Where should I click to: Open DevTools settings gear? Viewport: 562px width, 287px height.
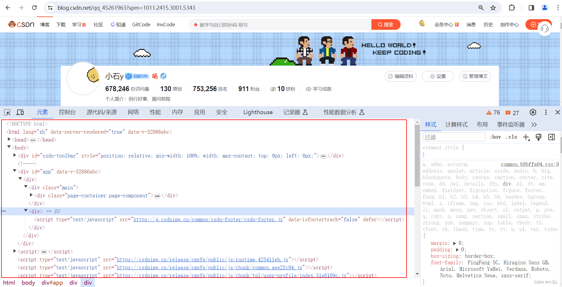point(533,112)
